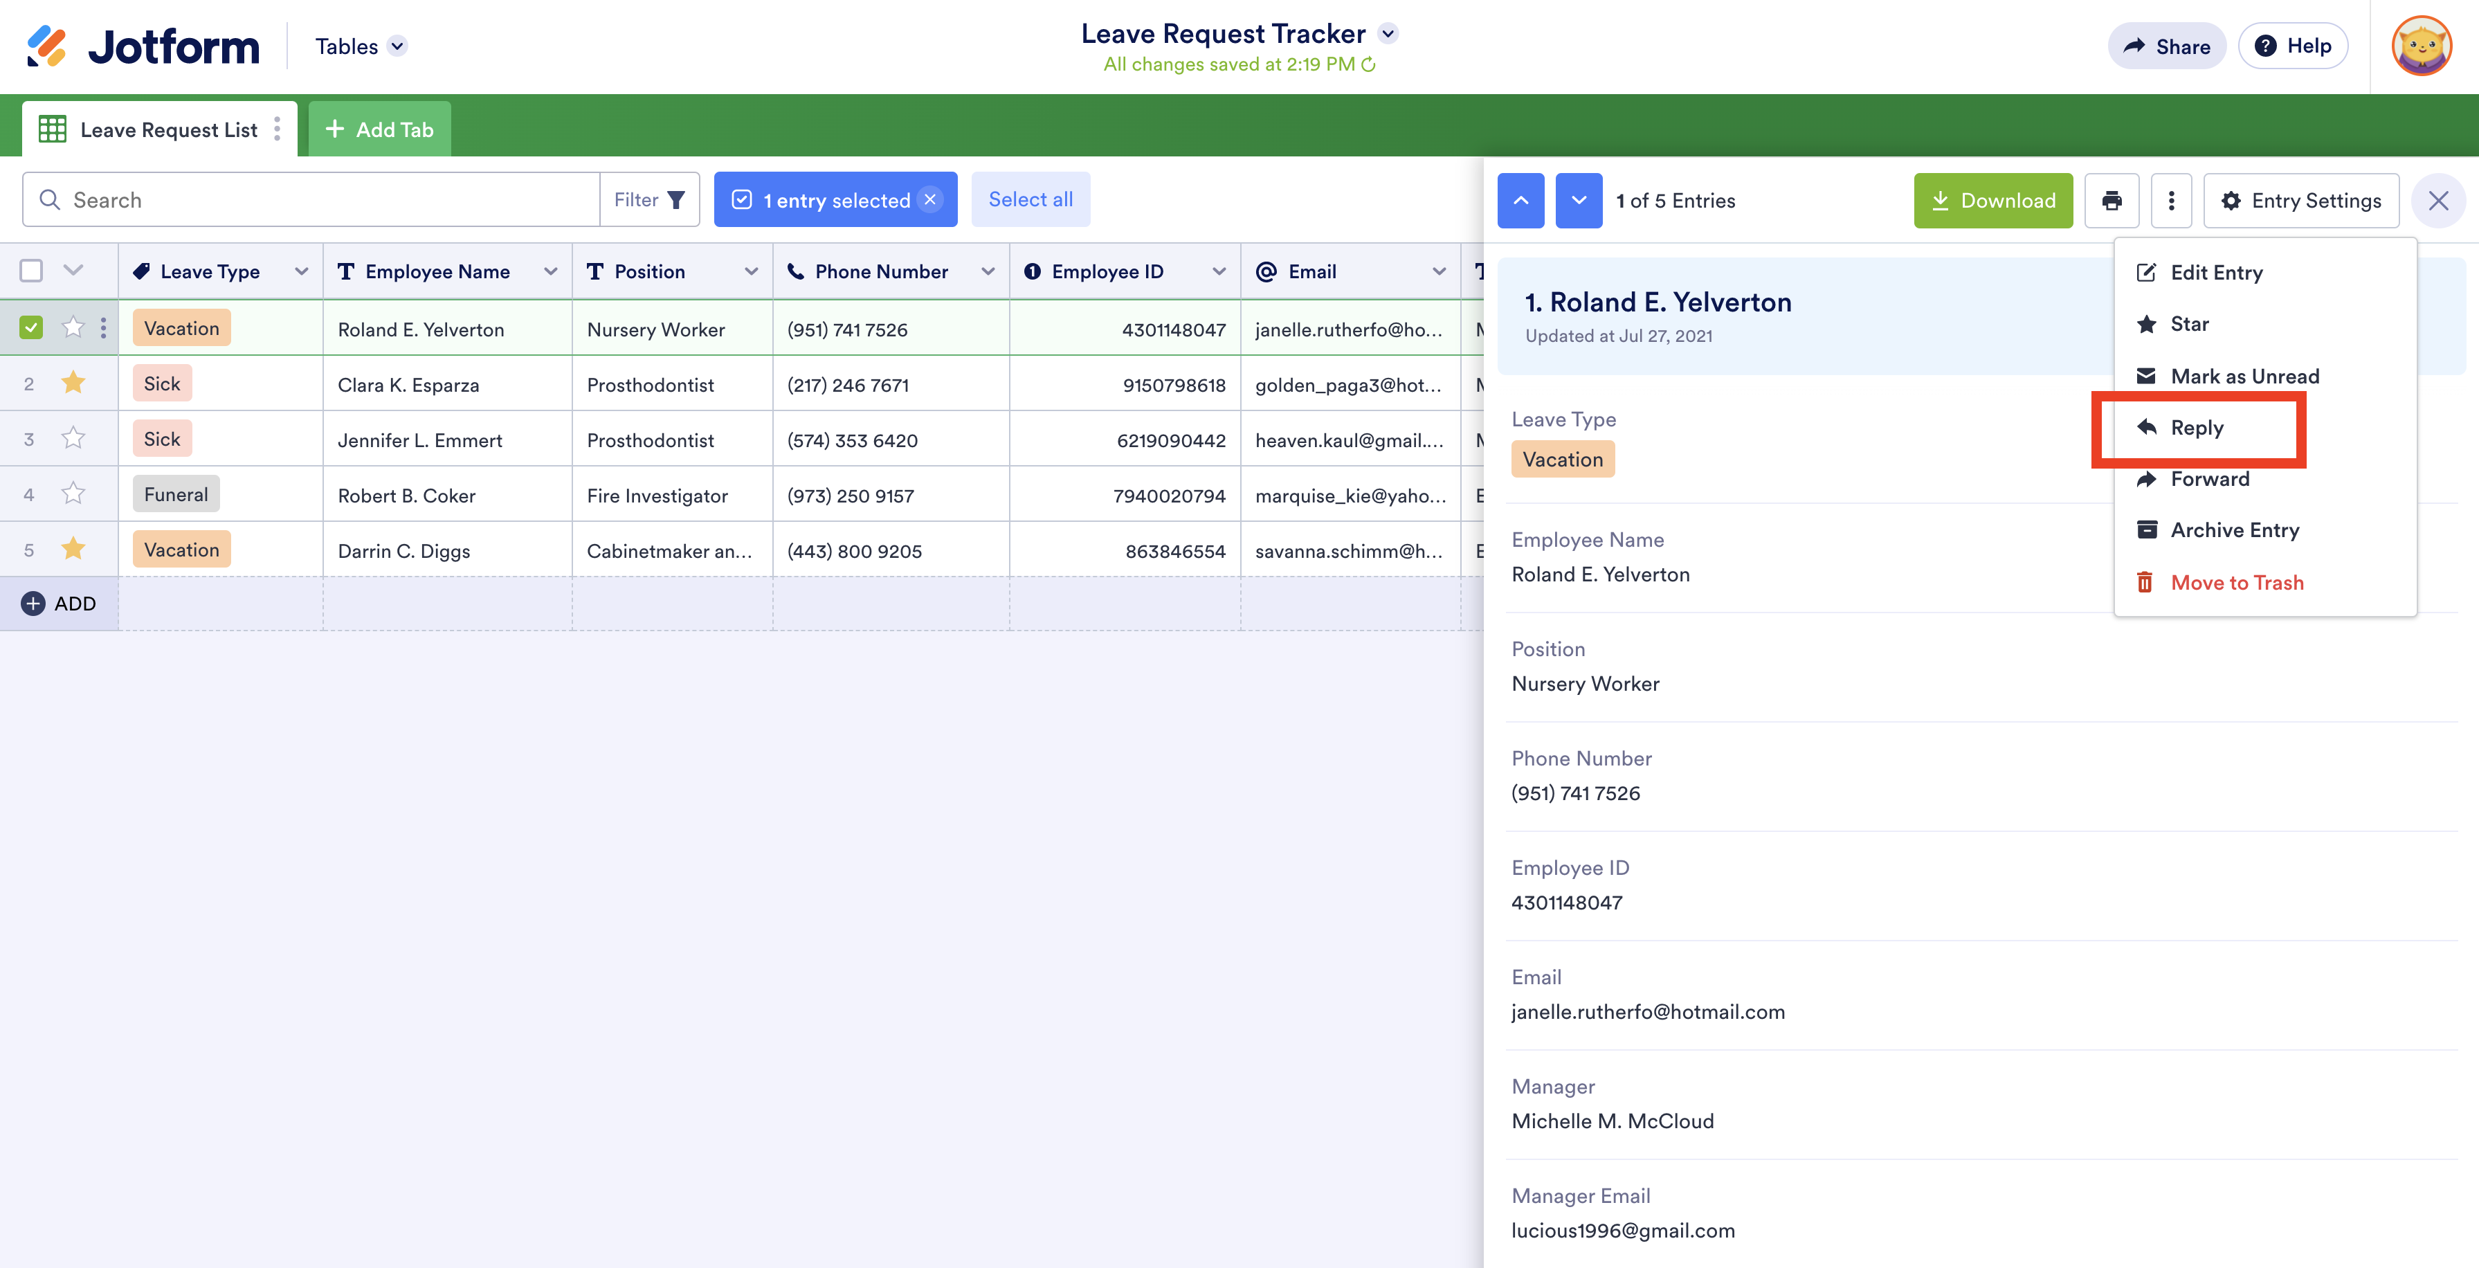Screen dimensions: 2479x1268
Task: Open the three-dot entry options menu
Action: click(x=2171, y=200)
